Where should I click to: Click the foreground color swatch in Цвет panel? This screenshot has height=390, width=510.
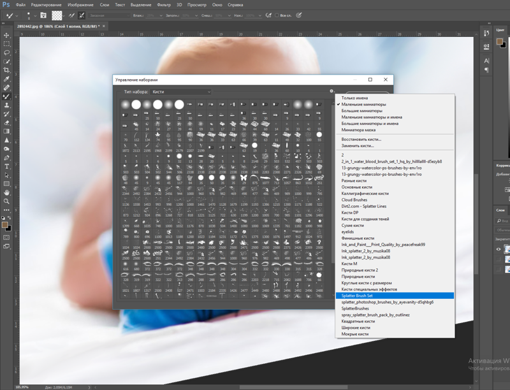(500, 43)
